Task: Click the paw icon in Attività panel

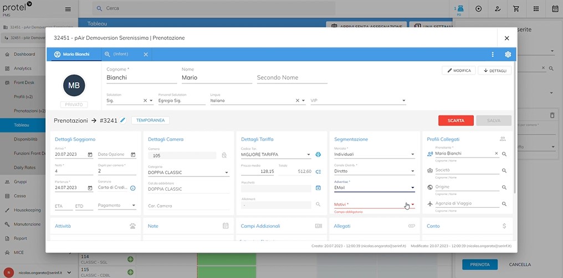Action: pyautogui.click(x=133, y=226)
